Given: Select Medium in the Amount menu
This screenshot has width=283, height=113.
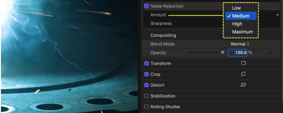Looking at the screenshot, I should pos(241,16).
